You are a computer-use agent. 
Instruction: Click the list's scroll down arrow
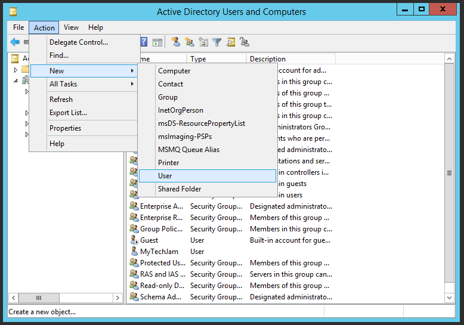click(449, 298)
